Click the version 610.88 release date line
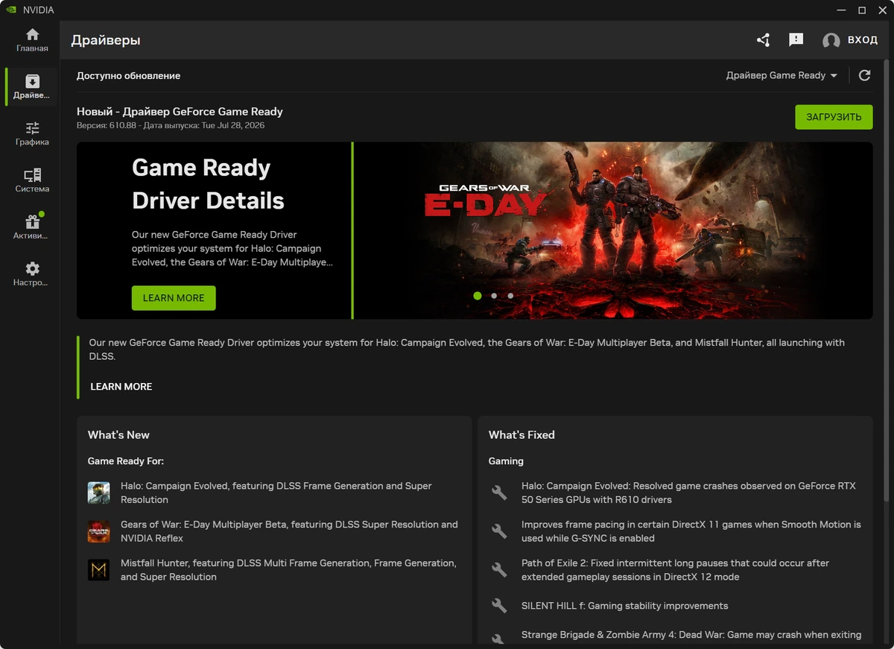This screenshot has width=894, height=649. point(171,126)
